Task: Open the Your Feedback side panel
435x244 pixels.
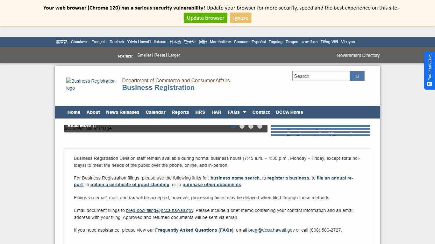Action: (429, 70)
